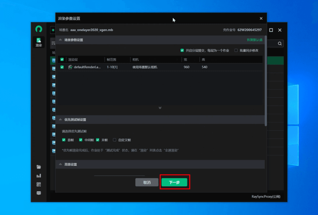The height and width of the screenshot is (215, 318).
Task: Close the 渲染参数设置 dialog
Action: tap(261, 18)
